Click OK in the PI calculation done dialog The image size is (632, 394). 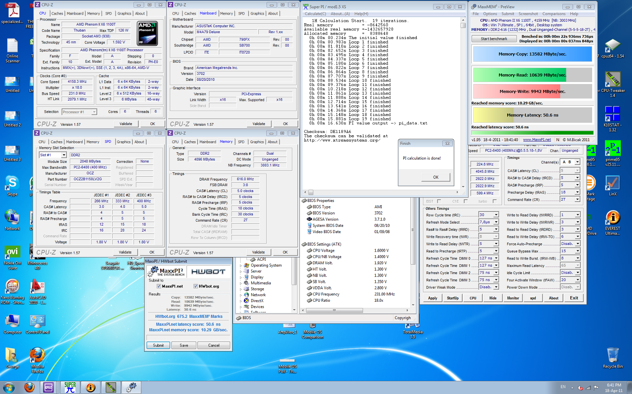point(436,177)
